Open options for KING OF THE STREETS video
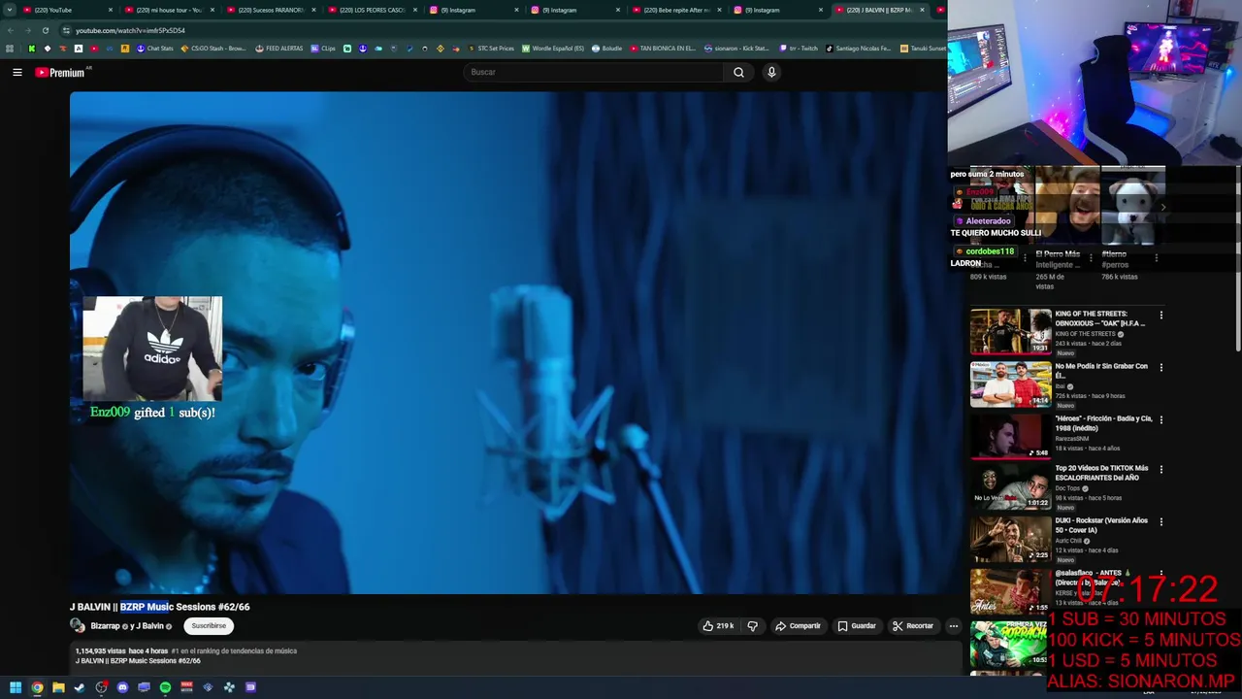1242x699 pixels. click(1160, 316)
